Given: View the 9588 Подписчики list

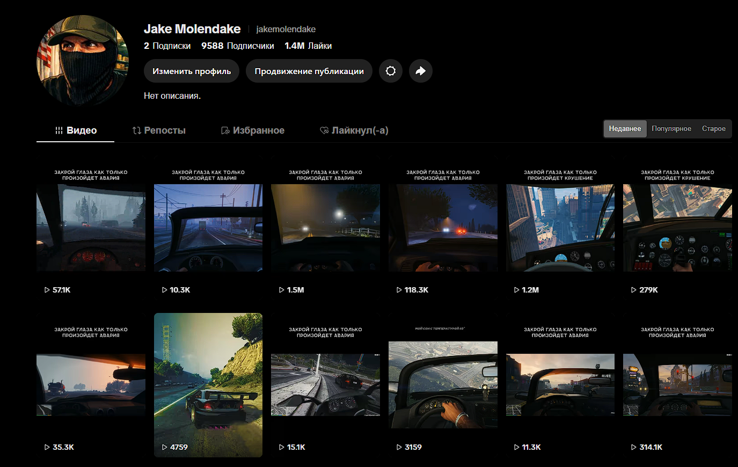Looking at the screenshot, I should 238,46.
